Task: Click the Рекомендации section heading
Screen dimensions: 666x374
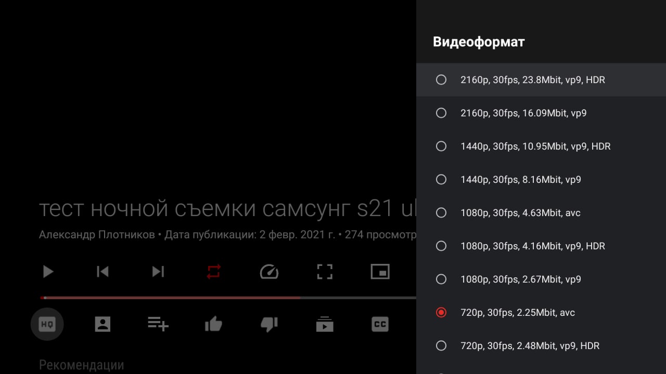Action: (x=82, y=365)
